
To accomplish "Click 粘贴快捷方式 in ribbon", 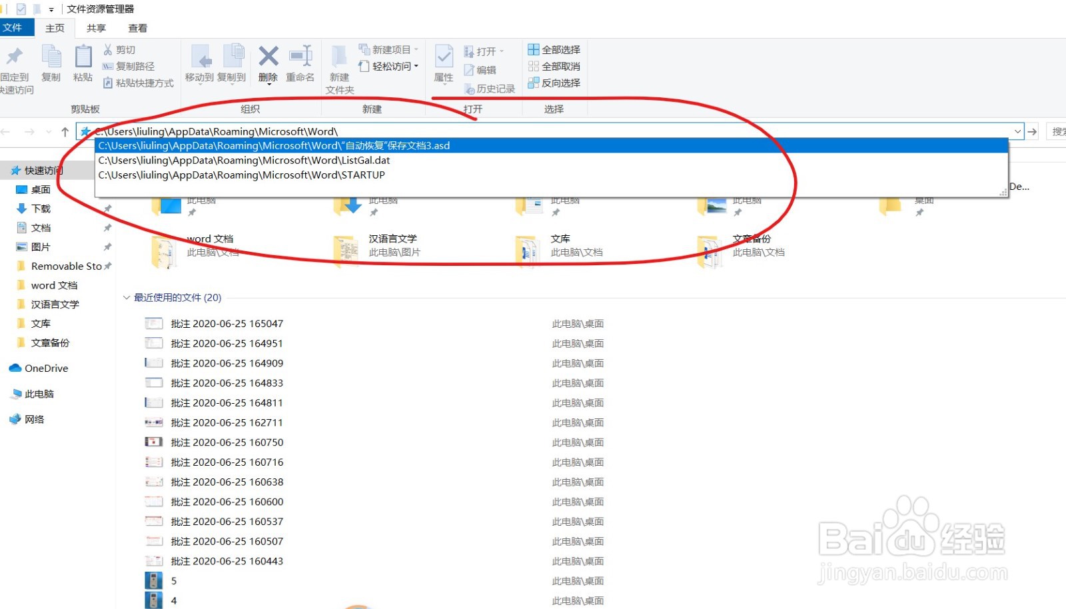I will (139, 83).
